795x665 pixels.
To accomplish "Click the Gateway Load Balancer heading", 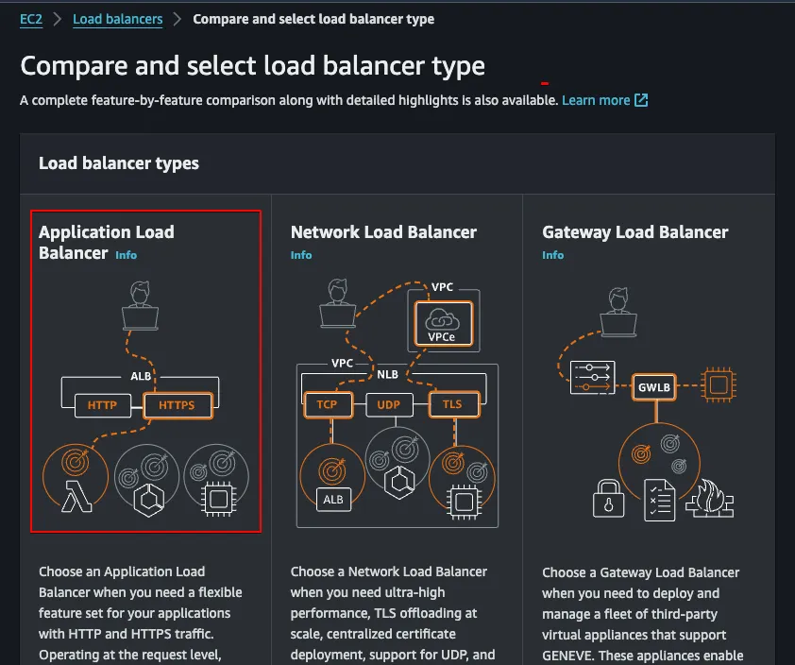I will click(x=634, y=231).
